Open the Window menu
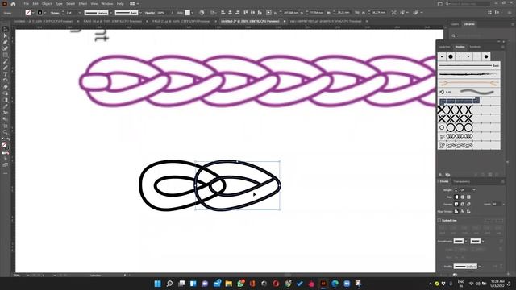The height and width of the screenshot is (290, 516). pyautogui.click(x=107, y=4)
